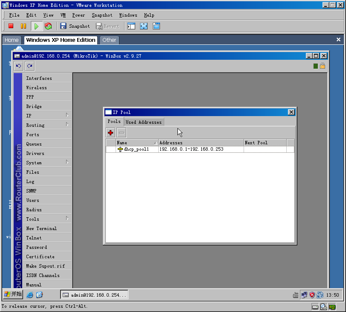Select the dhcp_pool1 pool name
This screenshot has height=312, width=346.
(137, 149)
